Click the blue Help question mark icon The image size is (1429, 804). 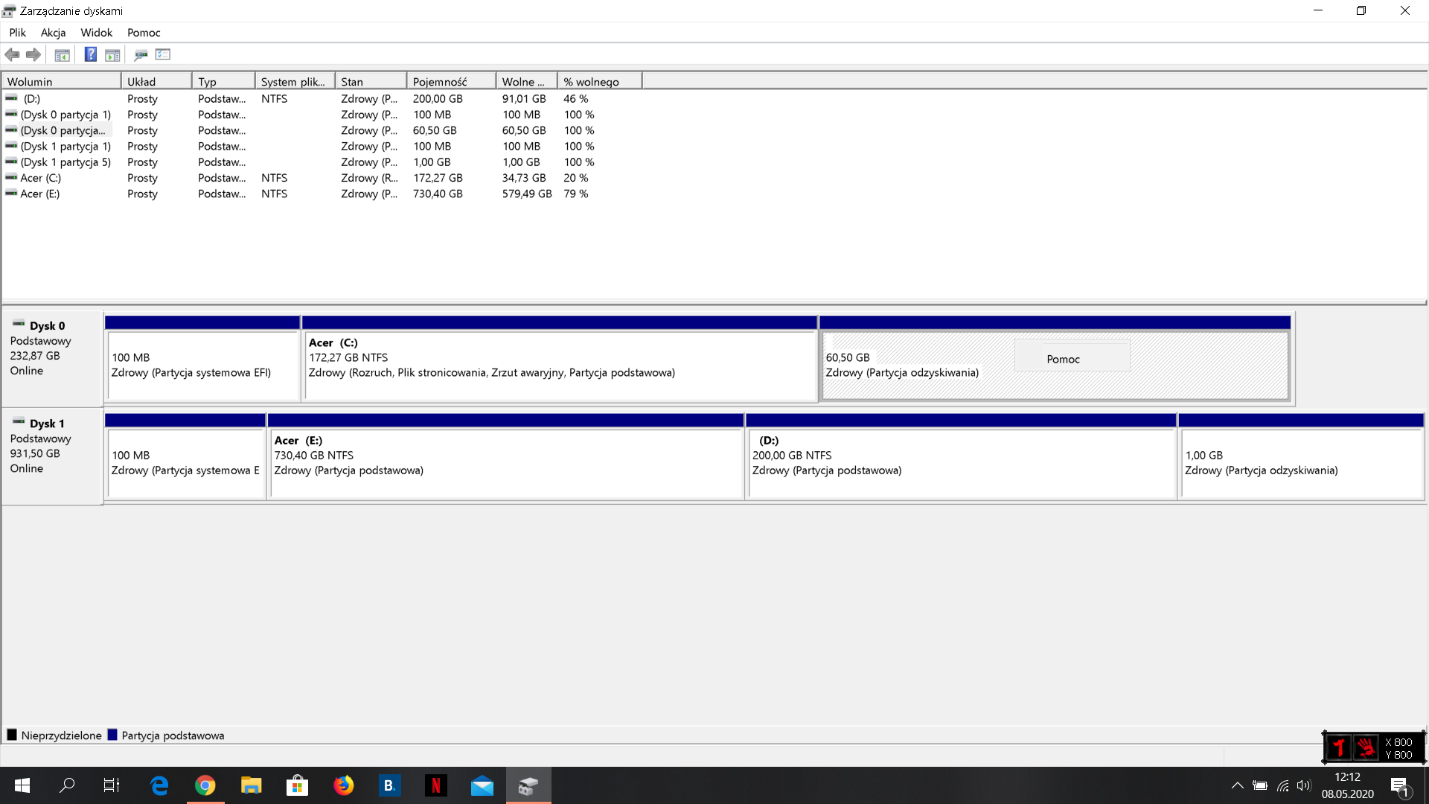click(x=90, y=54)
